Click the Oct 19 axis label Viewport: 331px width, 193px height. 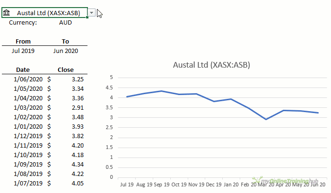179,184
